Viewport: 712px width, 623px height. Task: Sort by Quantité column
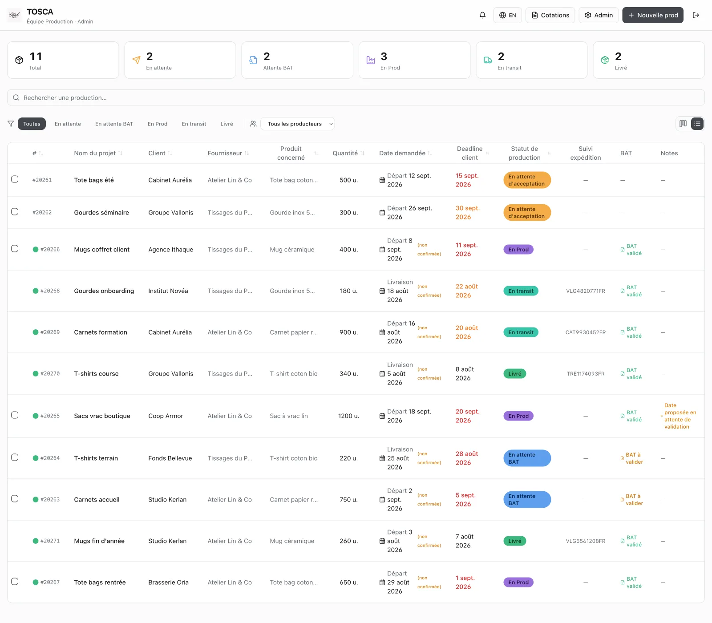pos(348,153)
